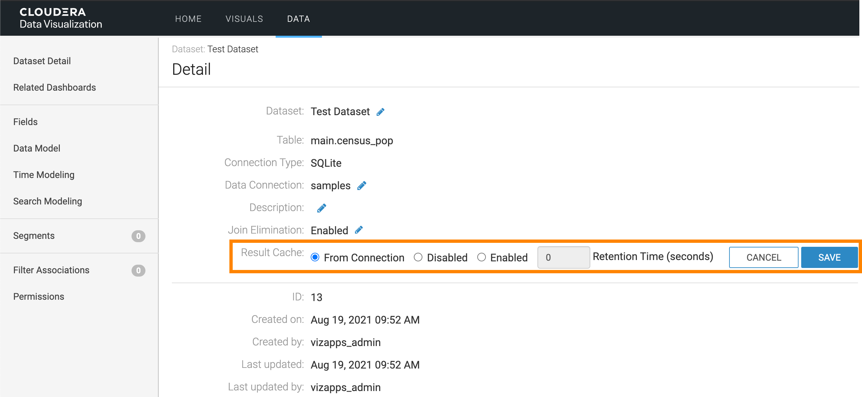
Task: Open the VISUALS tab
Action: (x=244, y=19)
